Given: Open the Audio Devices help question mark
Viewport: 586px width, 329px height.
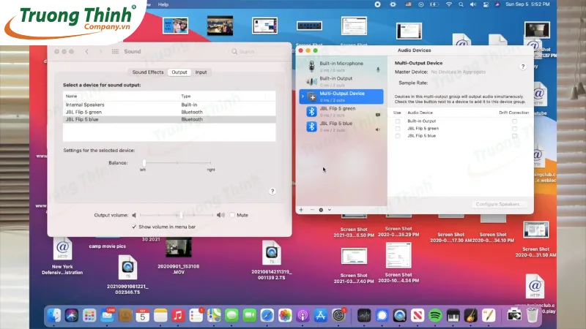Looking at the screenshot, I should 522,67.
